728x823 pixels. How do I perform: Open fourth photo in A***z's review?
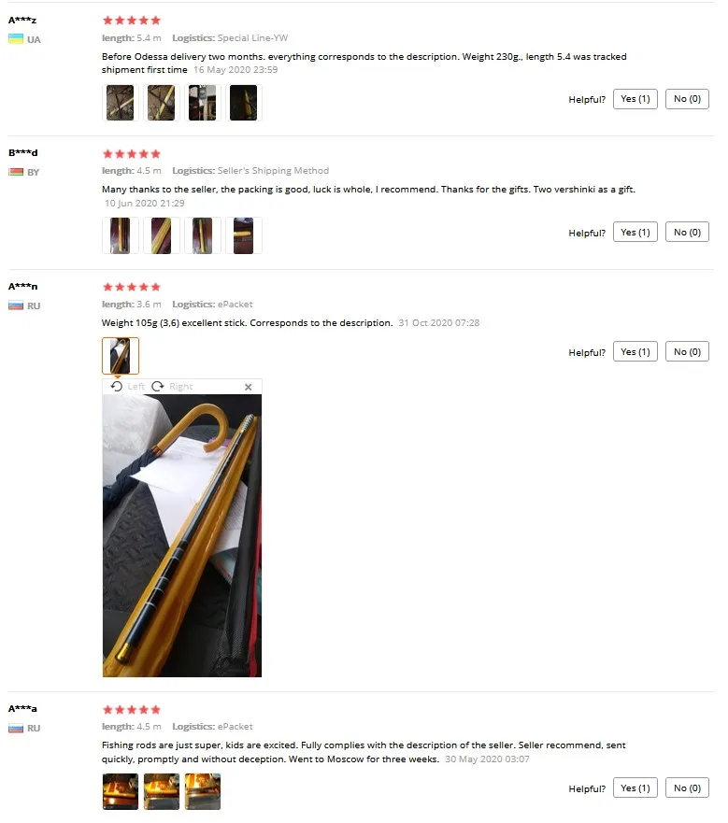tap(244, 103)
